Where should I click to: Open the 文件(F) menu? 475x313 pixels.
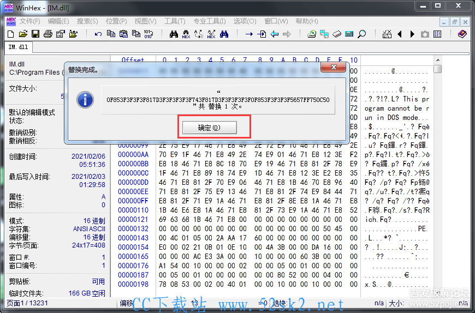(29, 21)
